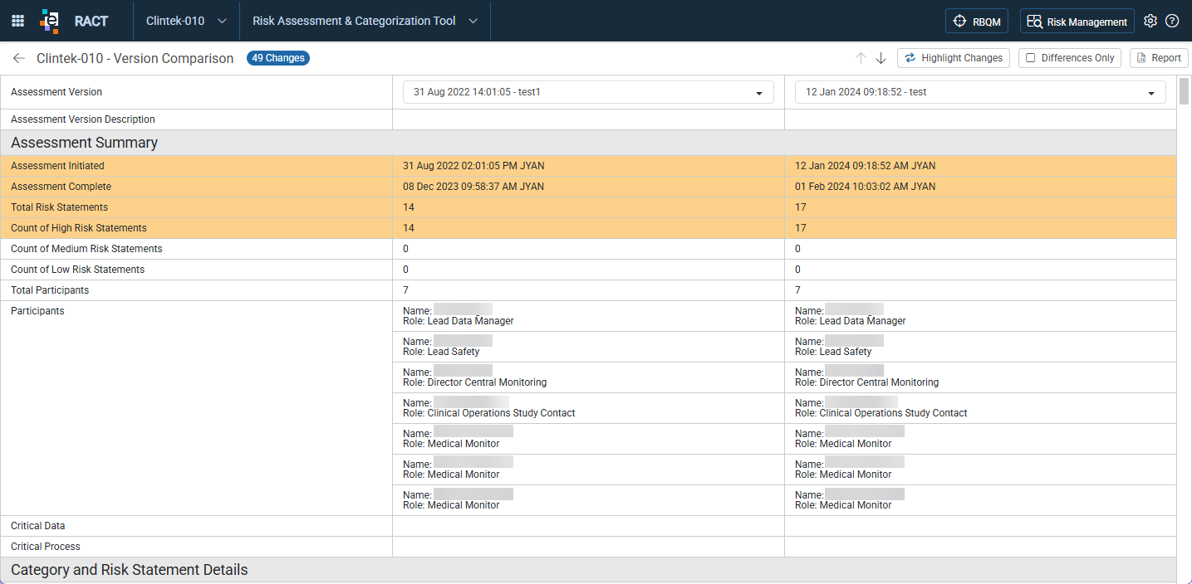Image resolution: width=1192 pixels, height=584 pixels.
Task: Select the Assessment Summary section header
Action: tap(84, 143)
